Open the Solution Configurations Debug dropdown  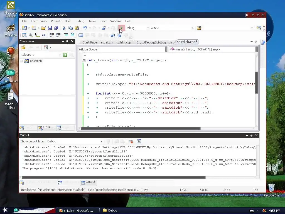[148, 28]
